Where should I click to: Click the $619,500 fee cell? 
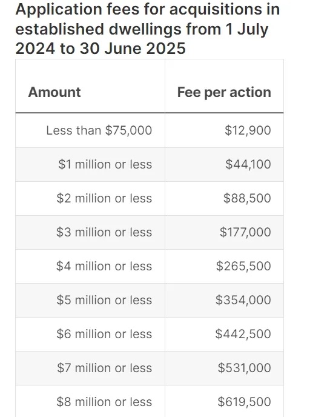pos(224,402)
